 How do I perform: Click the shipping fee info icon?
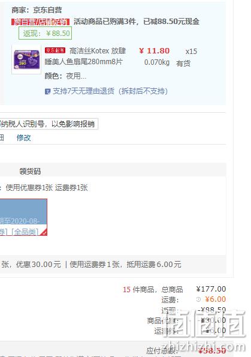pyautogui.click(x=198, y=299)
